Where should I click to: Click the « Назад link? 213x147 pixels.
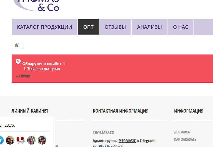[x=23, y=76]
